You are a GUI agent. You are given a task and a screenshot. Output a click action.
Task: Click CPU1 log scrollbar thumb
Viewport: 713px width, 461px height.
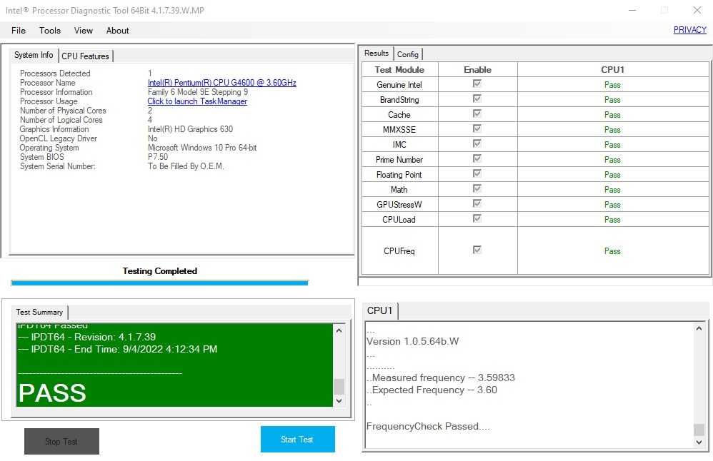tap(699, 429)
